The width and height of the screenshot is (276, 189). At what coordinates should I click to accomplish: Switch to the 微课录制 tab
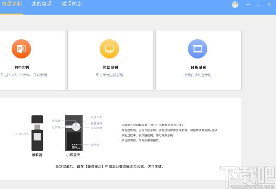12,4
